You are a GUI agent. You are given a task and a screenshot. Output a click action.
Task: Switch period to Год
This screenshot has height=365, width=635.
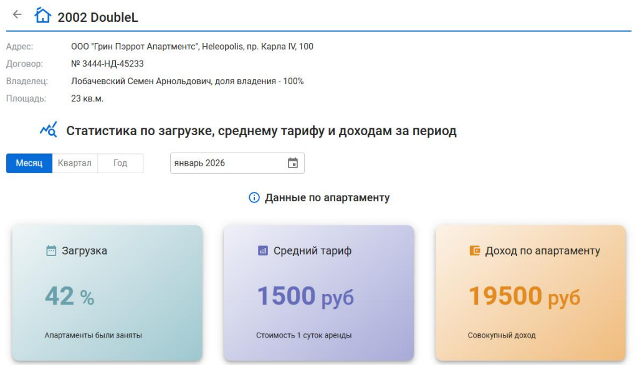tap(120, 163)
